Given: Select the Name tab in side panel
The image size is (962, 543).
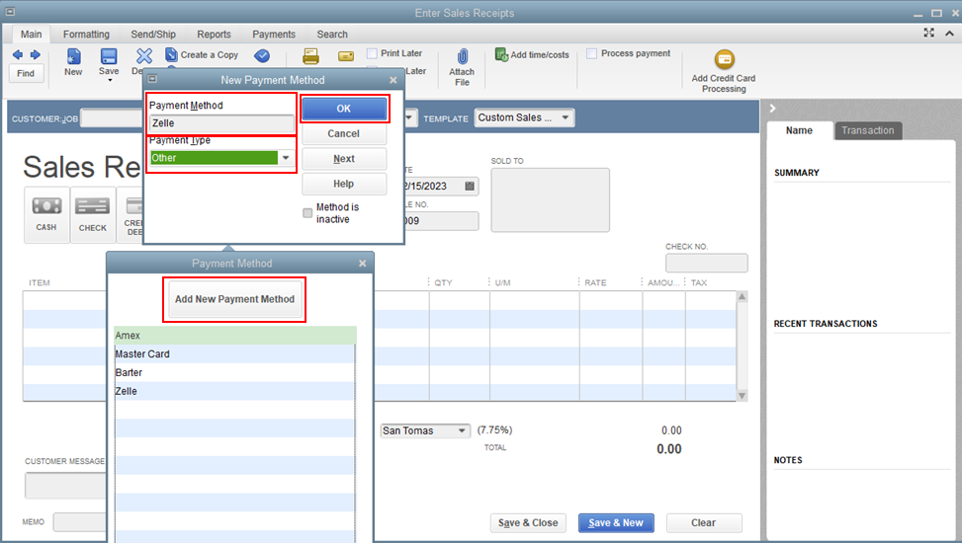Looking at the screenshot, I should pyautogui.click(x=799, y=130).
